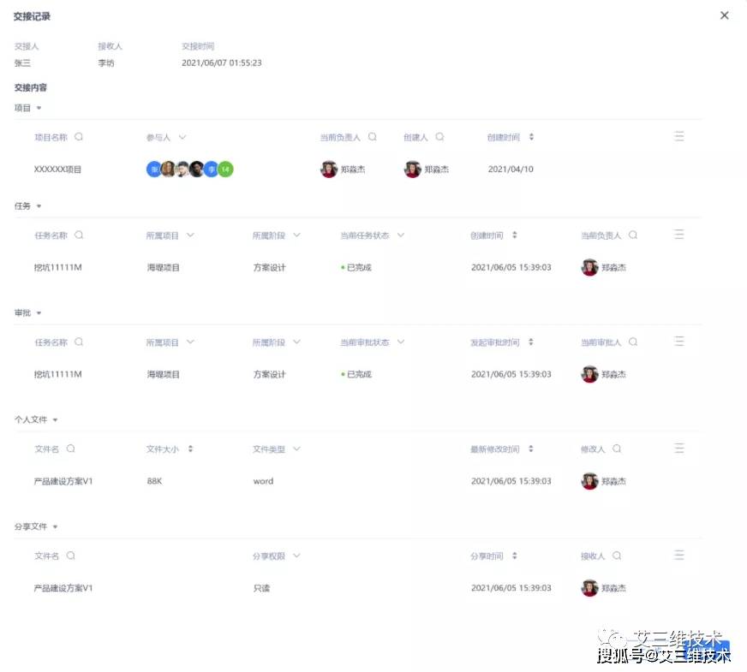Collapse the 审批 section
Image resolution: width=747 pixels, height=672 pixels.
point(39,313)
